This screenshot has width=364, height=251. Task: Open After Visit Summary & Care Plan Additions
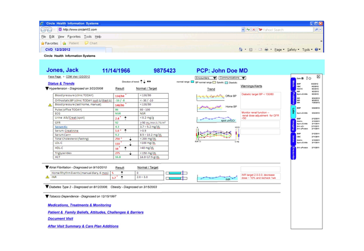(x=83, y=226)
